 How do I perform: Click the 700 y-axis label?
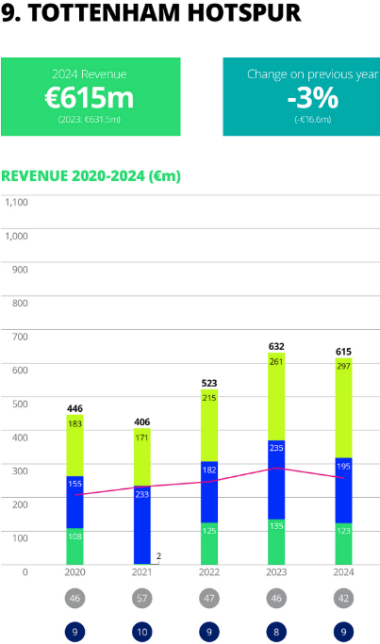click(x=20, y=337)
